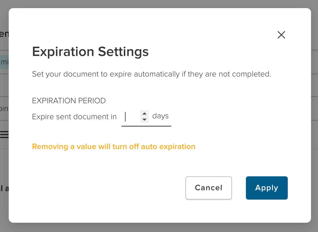Decrease expiration days using the down arrow
318x232 pixels.
[144, 119]
